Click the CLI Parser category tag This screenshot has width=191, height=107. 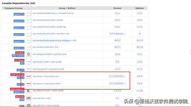coord(19,60)
